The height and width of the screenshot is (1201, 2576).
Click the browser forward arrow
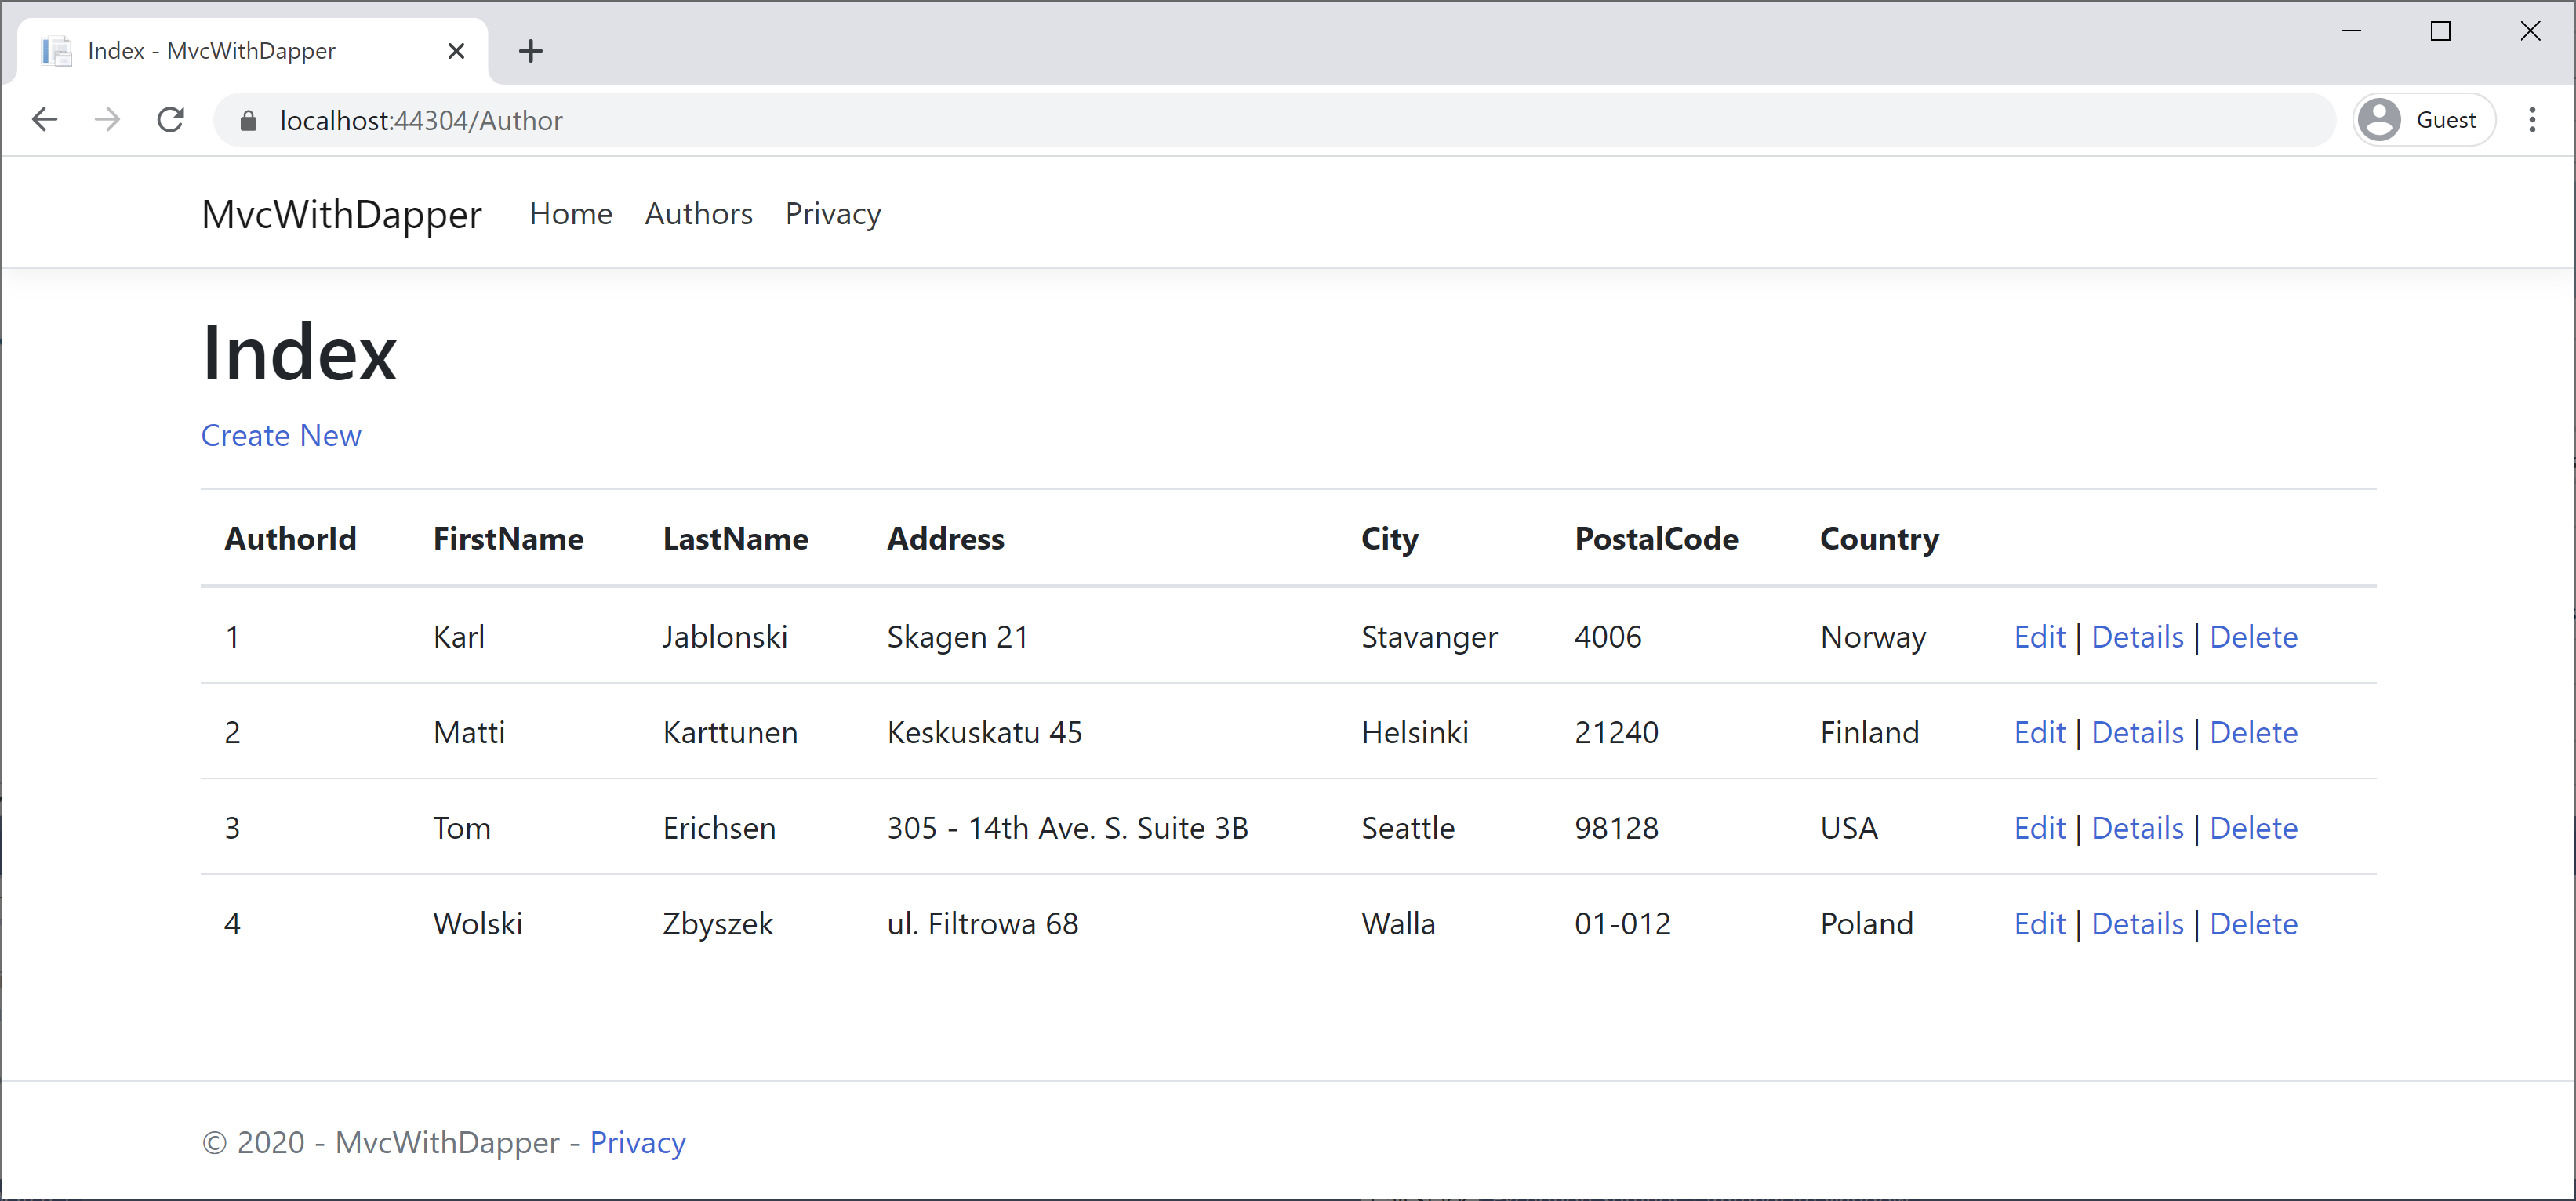(x=107, y=120)
